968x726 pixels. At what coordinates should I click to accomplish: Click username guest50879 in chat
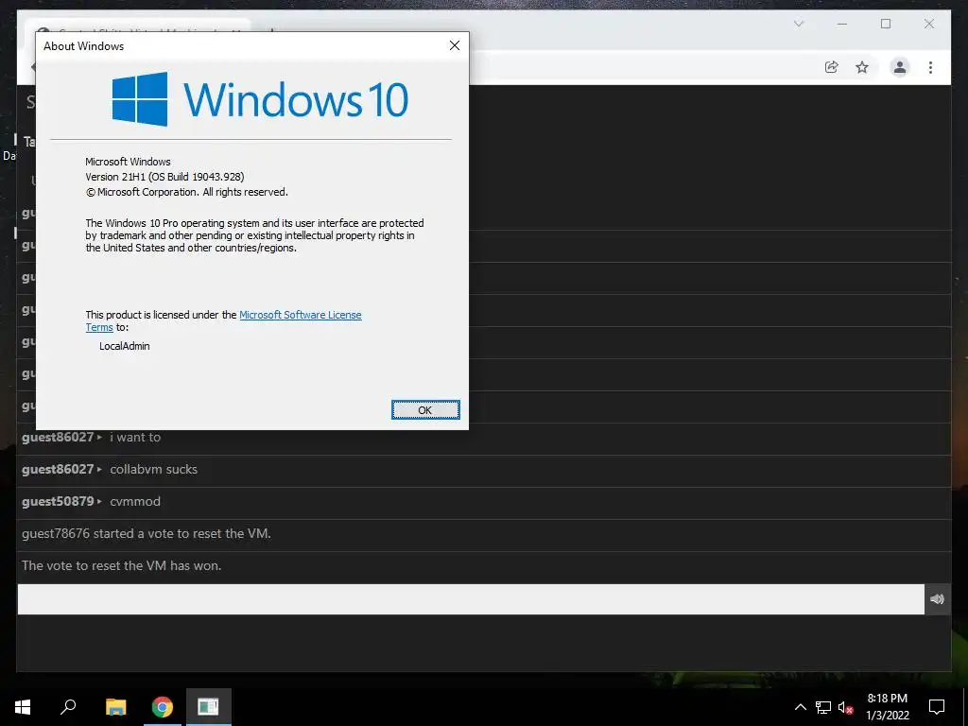tap(58, 501)
